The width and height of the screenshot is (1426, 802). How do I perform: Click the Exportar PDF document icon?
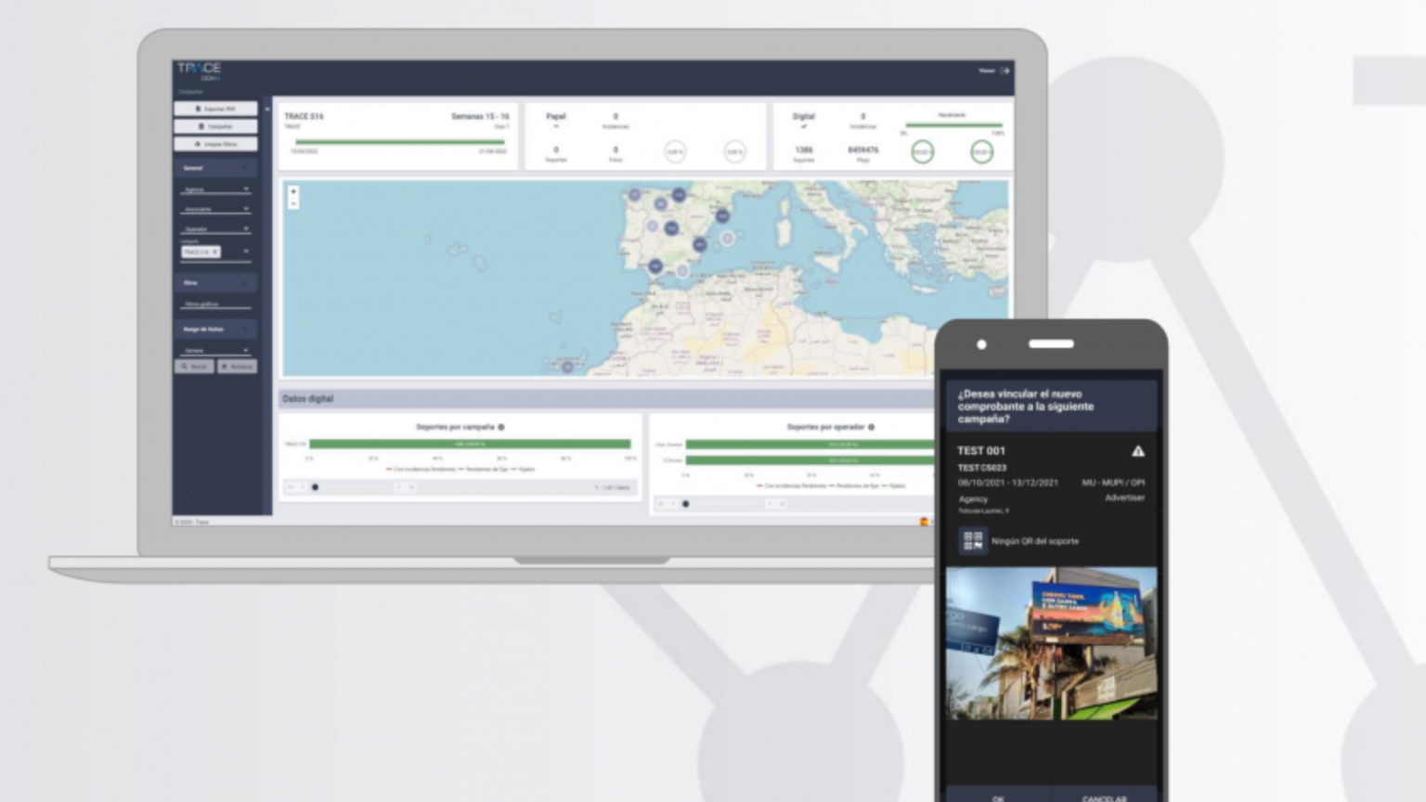pos(199,108)
